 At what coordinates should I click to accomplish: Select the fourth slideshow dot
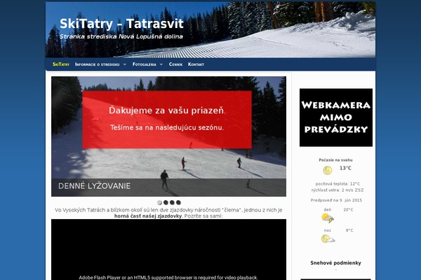178,202
